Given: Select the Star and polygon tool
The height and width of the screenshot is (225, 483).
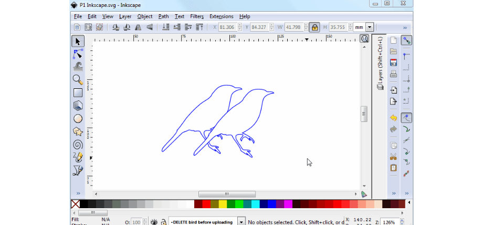Looking at the screenshot, I should click(78, 132).
